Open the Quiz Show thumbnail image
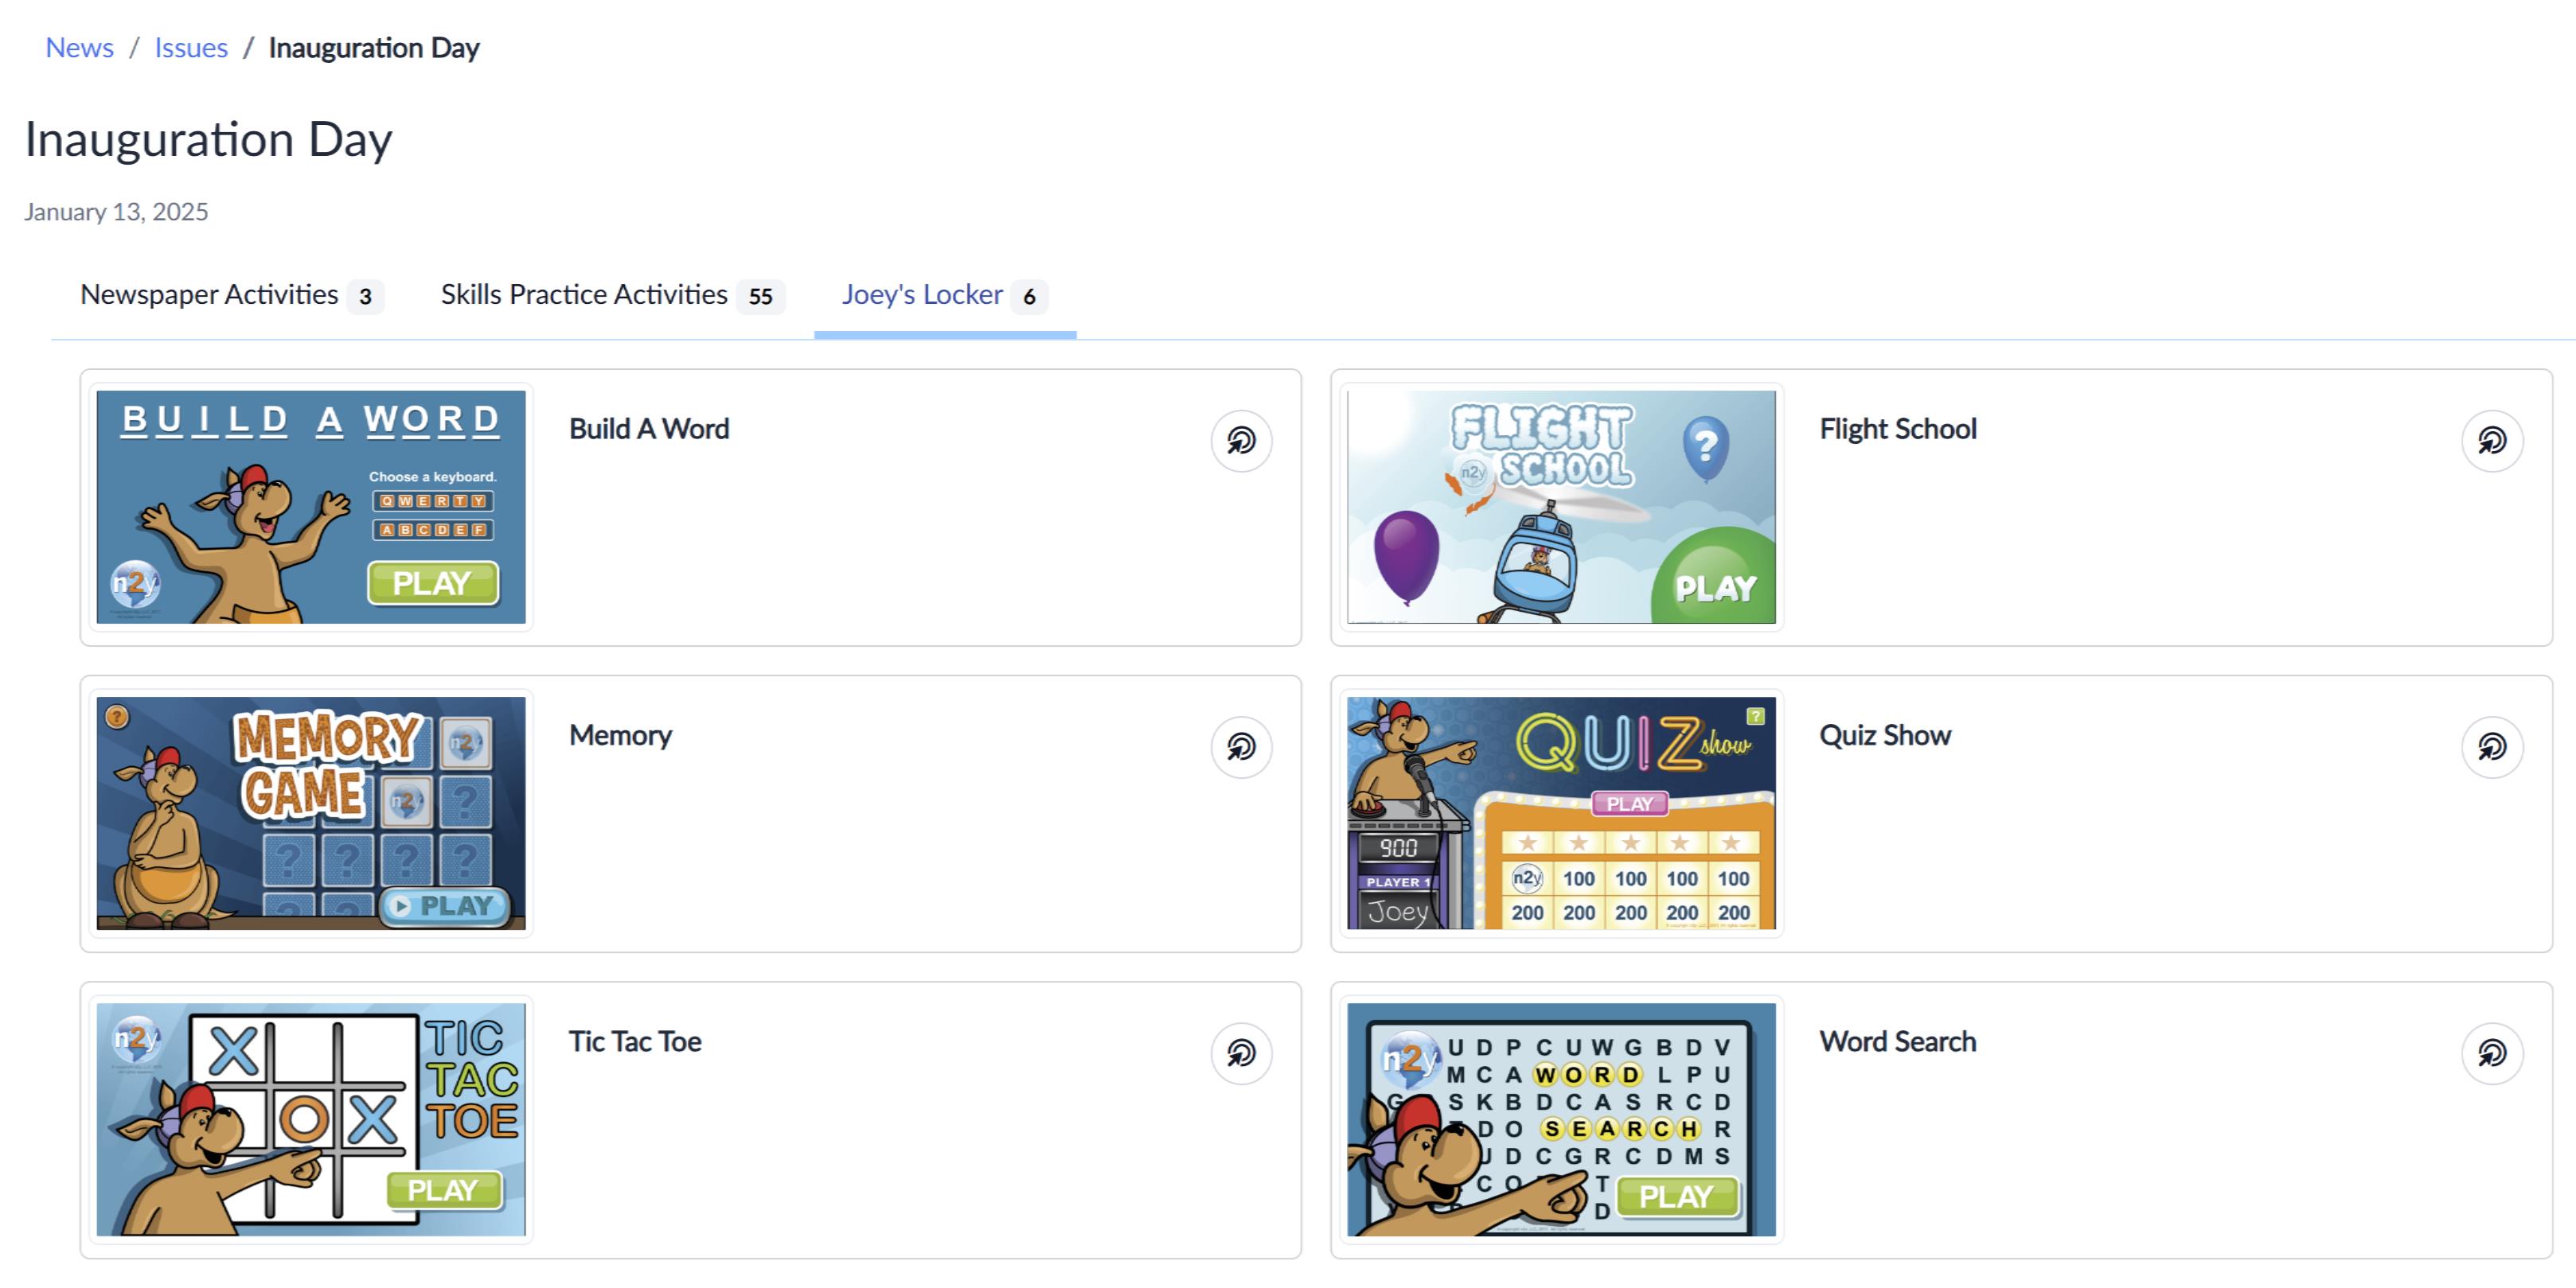Image resolution: width=2576 pixels, height=1288 pixels. coord(1561,813)
